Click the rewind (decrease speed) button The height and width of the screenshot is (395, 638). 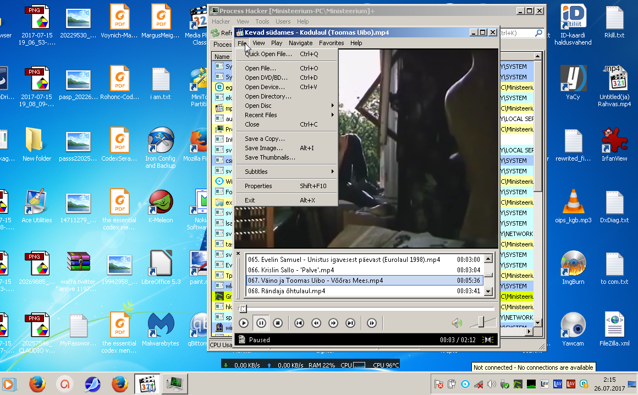tap(316, 323)
